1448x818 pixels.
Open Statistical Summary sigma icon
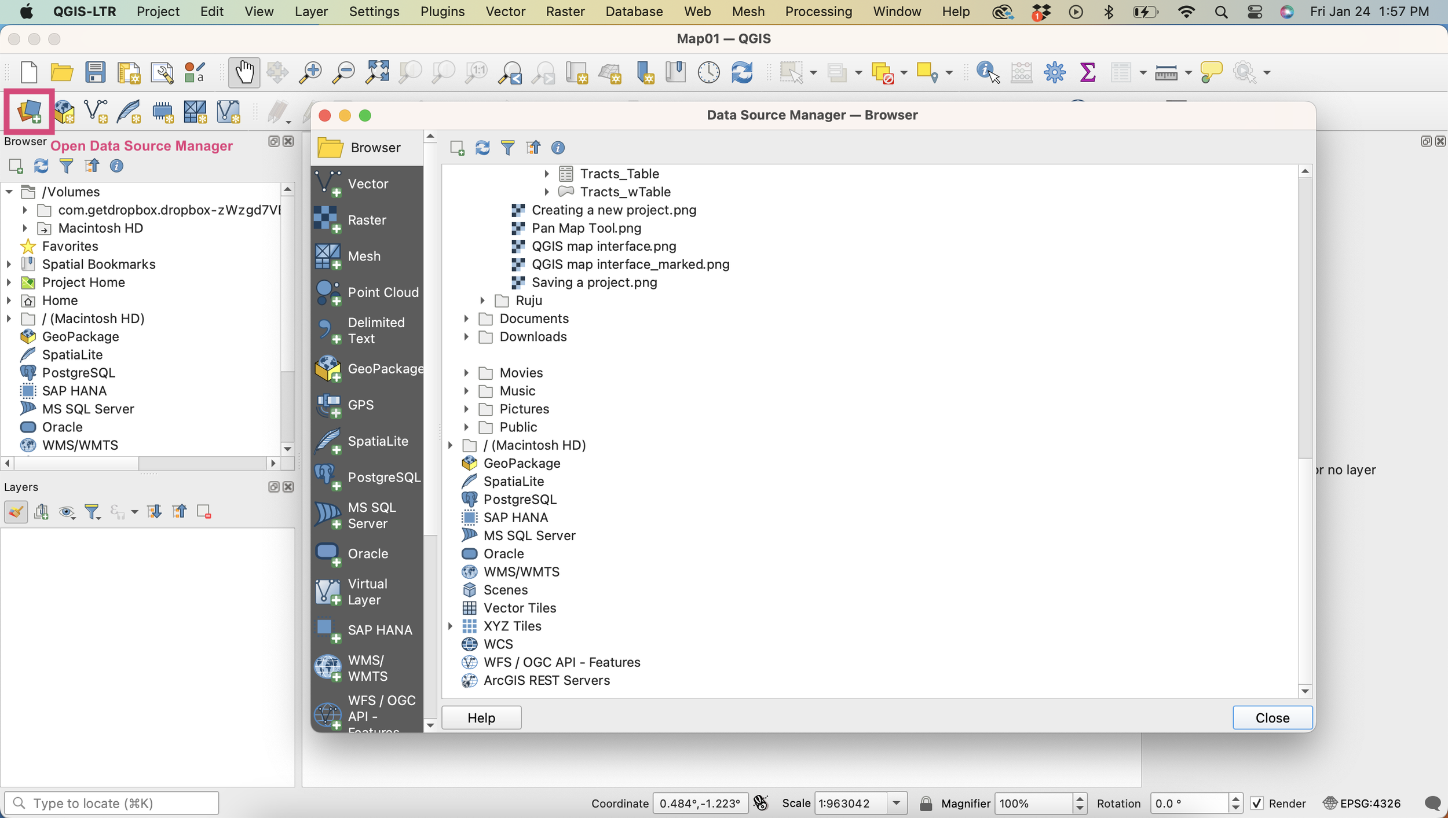1088,72
